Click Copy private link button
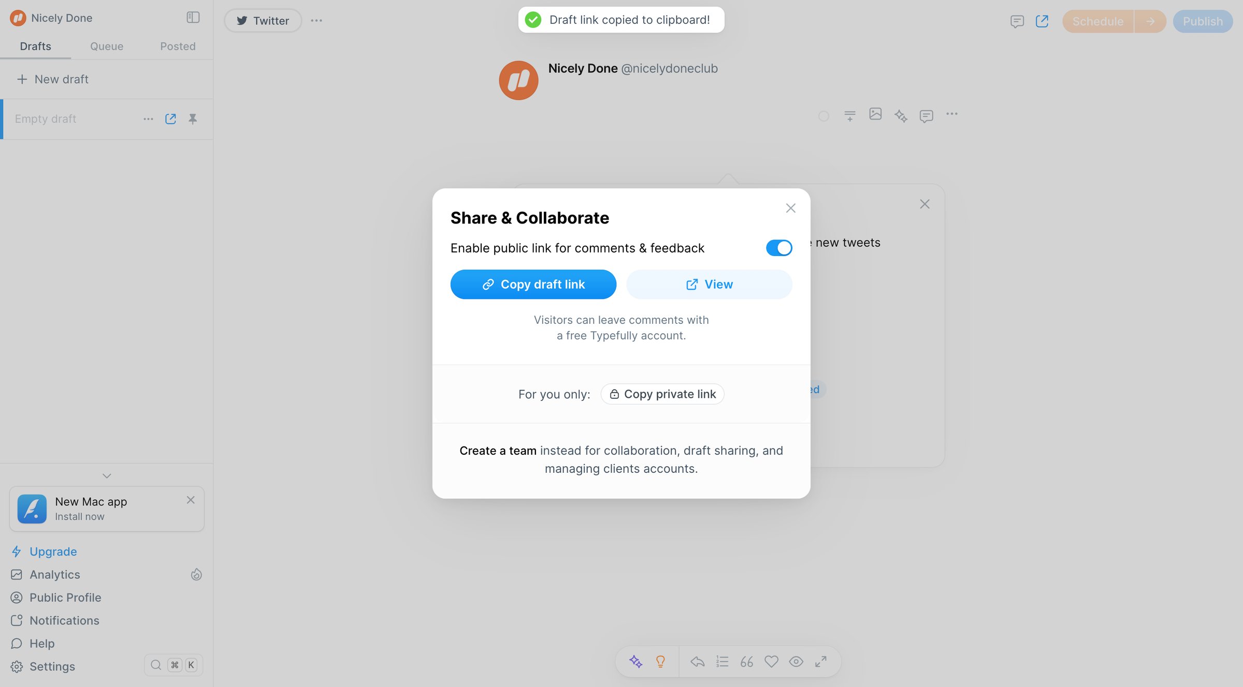The width and height of the screenshot is (1243, 687). point(662,394)
